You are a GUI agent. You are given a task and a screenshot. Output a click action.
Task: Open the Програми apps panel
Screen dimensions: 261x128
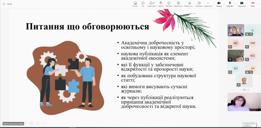pyautogui.click(x=199, y=4)
